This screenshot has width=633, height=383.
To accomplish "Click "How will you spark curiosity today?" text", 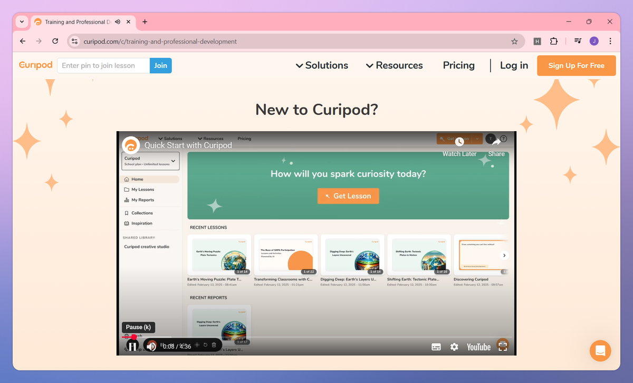I will [348, 174].
